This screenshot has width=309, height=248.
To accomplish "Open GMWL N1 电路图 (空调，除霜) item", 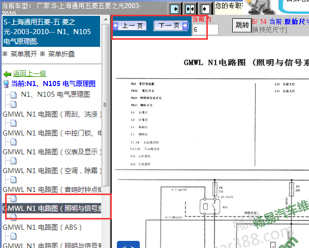I will pyautogui.click(x=52, y=171).
